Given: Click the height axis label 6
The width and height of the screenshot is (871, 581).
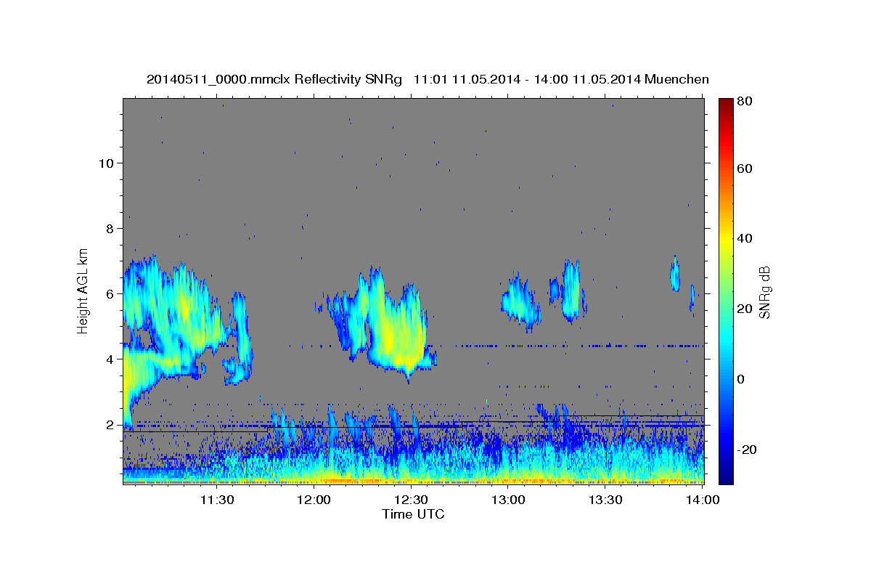Looking at the screenshot, I should click(110, 293).
